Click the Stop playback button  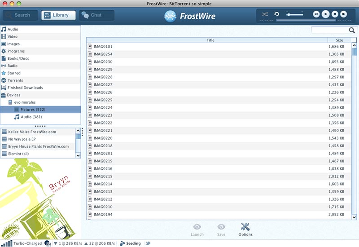(x=335, y=14)
